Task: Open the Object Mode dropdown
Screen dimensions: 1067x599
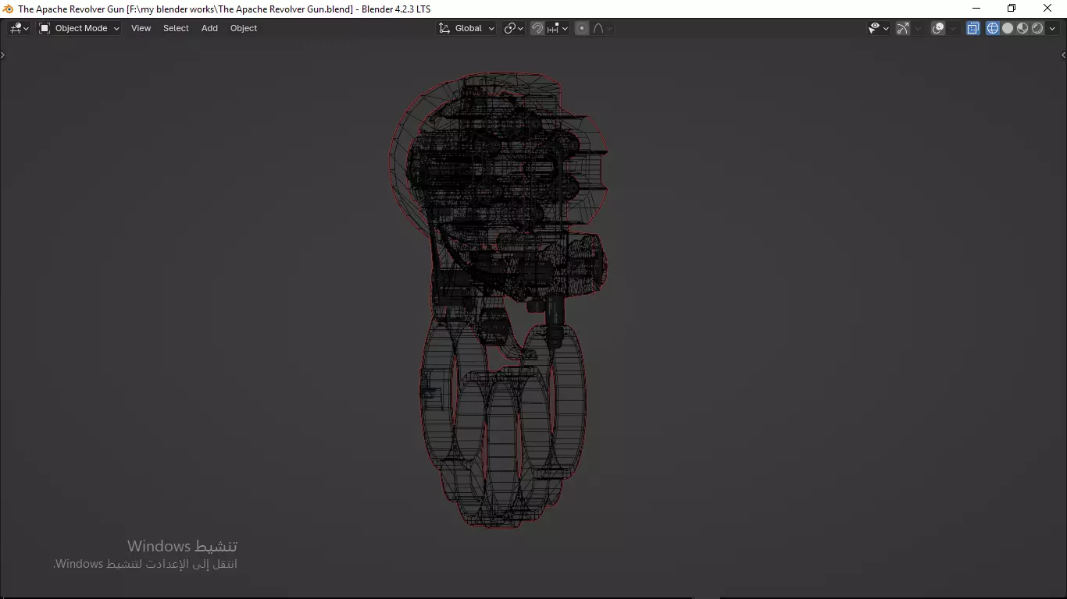Action: [79, 28]
